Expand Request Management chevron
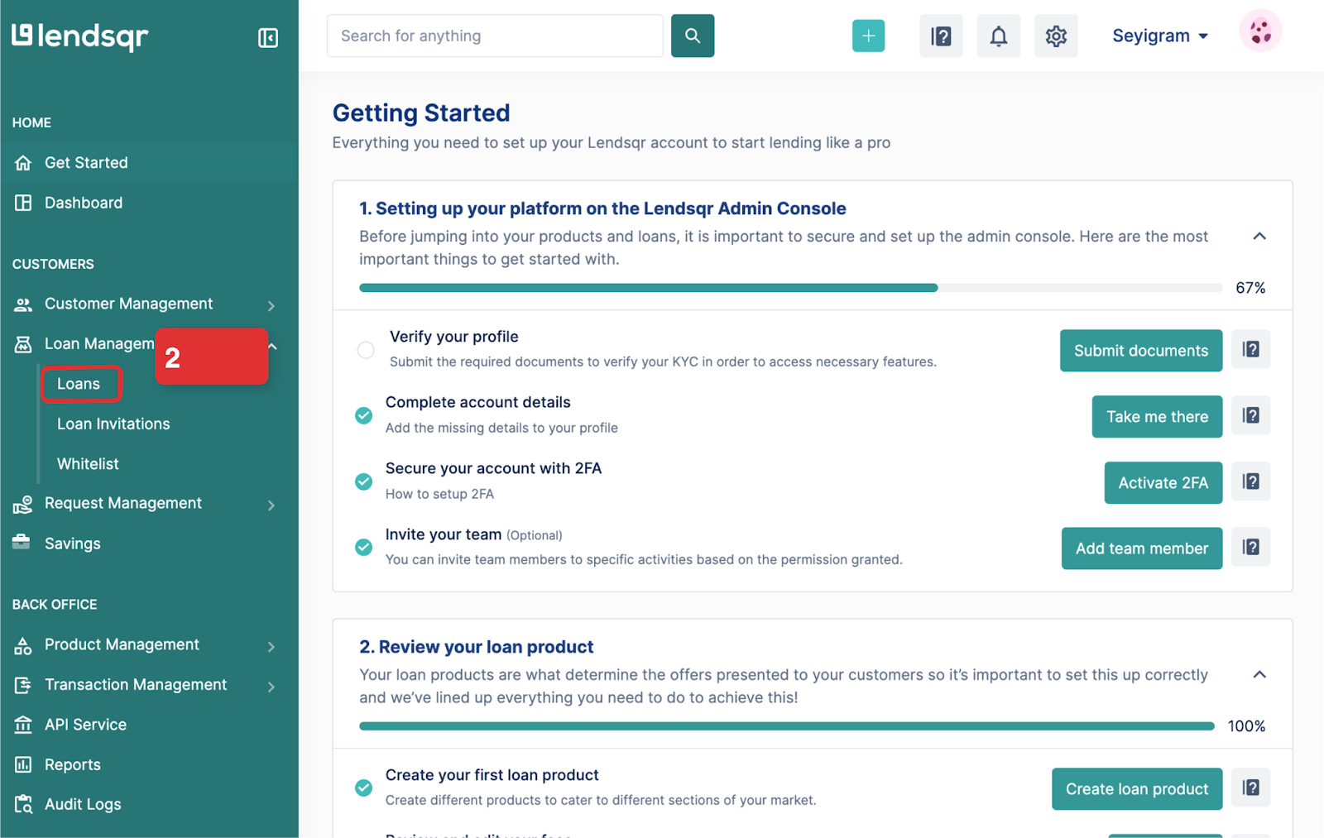 [x=271, y=505]
